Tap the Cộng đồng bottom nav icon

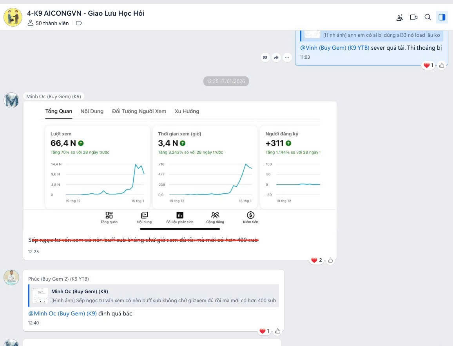click(215, 217)
